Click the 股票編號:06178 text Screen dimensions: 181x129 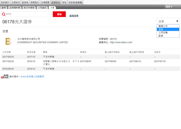(108, 39)
